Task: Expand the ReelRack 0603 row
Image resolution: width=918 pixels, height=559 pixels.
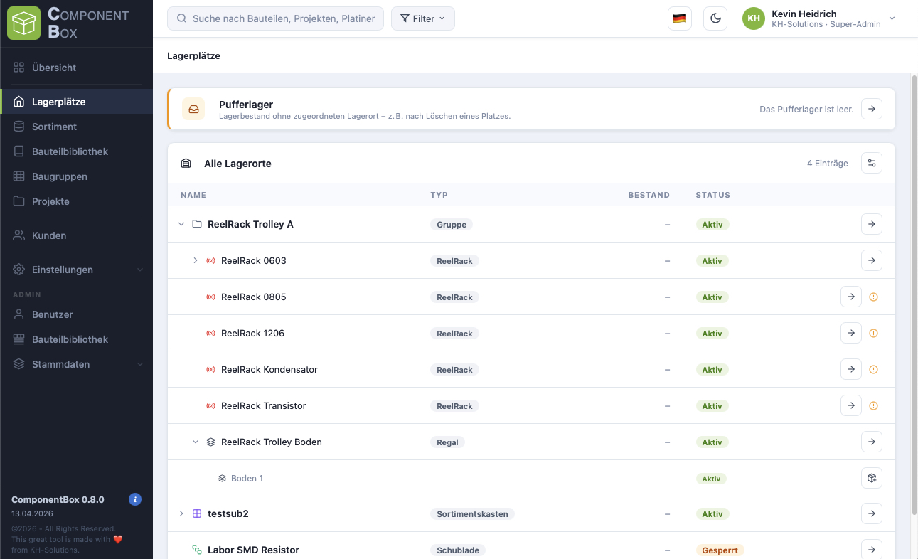Action: (x=196, y=260)
